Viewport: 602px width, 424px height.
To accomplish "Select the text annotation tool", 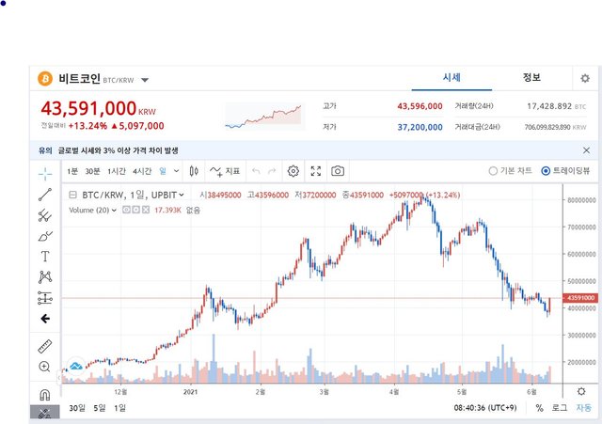I will (45, 256).
